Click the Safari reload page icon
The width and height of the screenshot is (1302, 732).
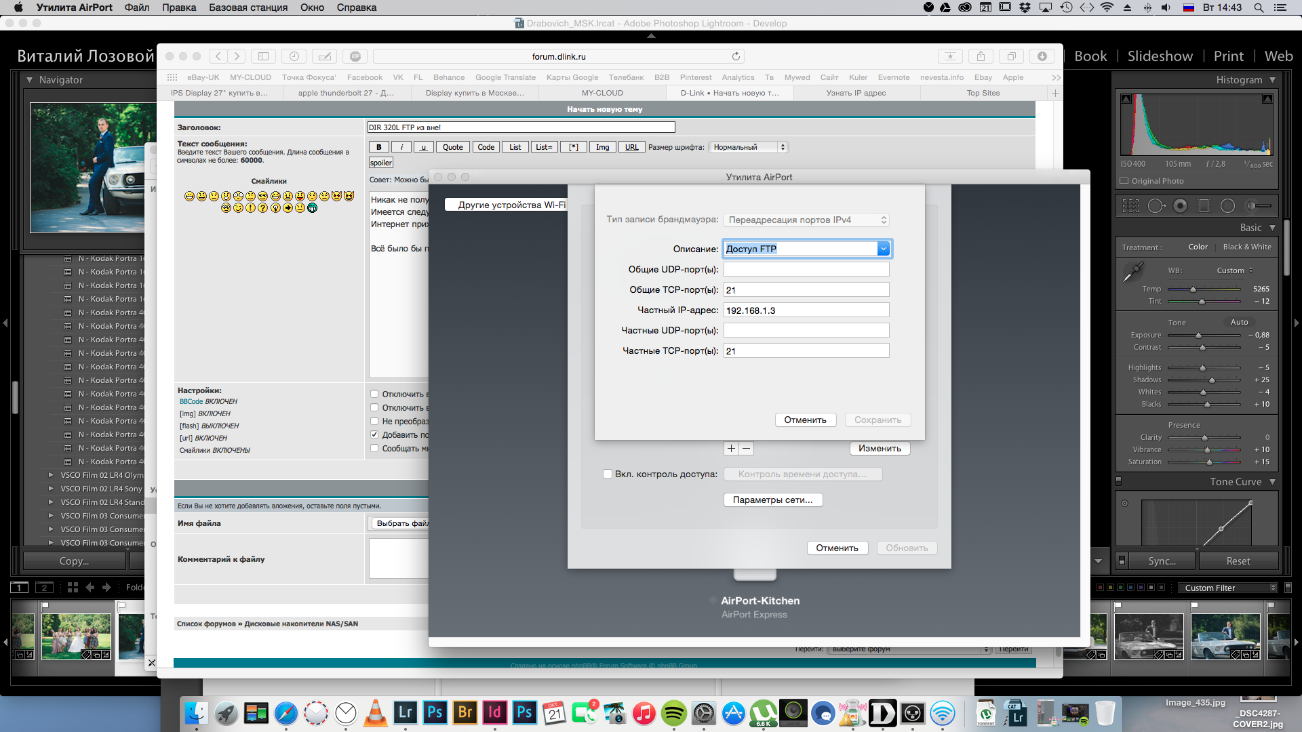click(x=736, y=56)
